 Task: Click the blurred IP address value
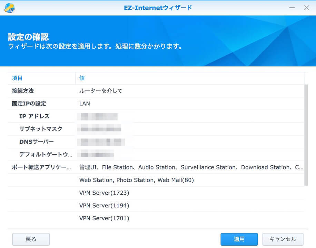98,116
